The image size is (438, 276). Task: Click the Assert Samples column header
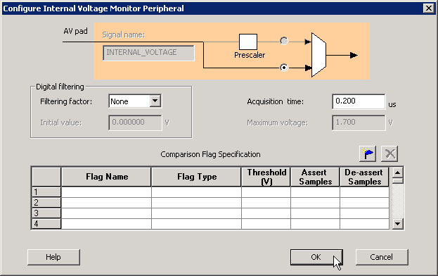point(315,177)
